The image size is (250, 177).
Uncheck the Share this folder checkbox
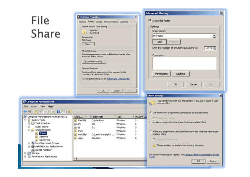149,21
